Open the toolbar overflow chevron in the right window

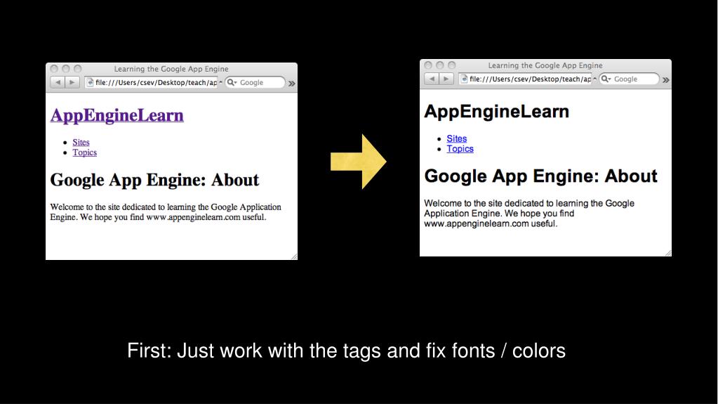pos(666,79)
